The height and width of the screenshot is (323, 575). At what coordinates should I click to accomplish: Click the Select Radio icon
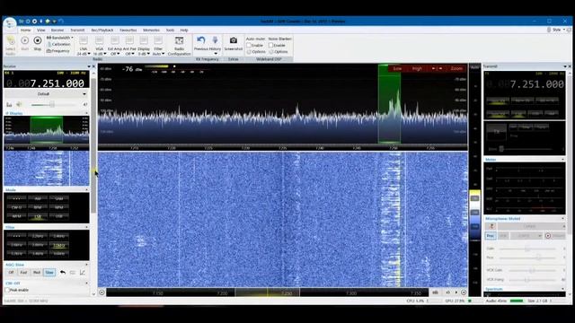pos(11,40)
